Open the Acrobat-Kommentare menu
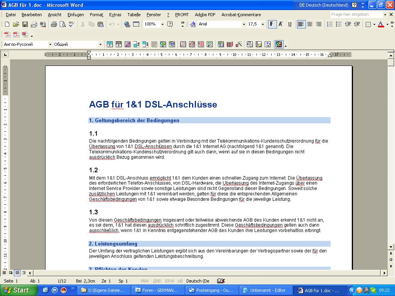 pyautogui.click(x=241, y=15)
